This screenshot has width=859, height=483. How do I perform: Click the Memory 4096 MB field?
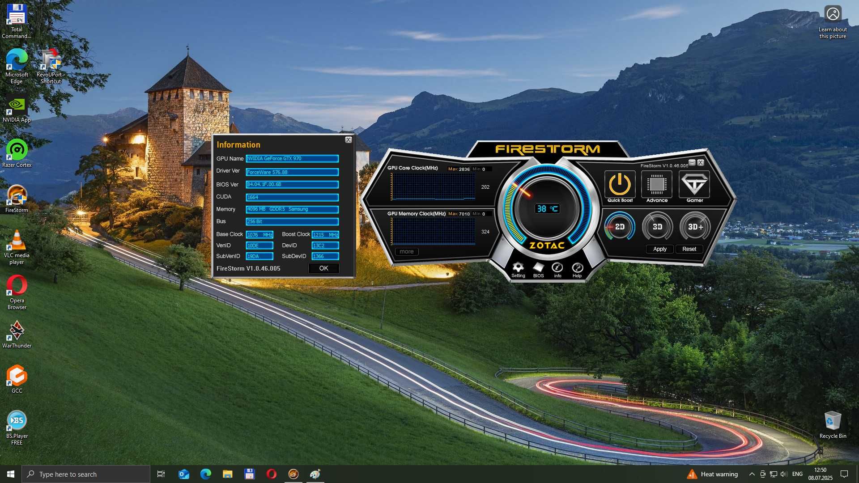coord(292,209)
